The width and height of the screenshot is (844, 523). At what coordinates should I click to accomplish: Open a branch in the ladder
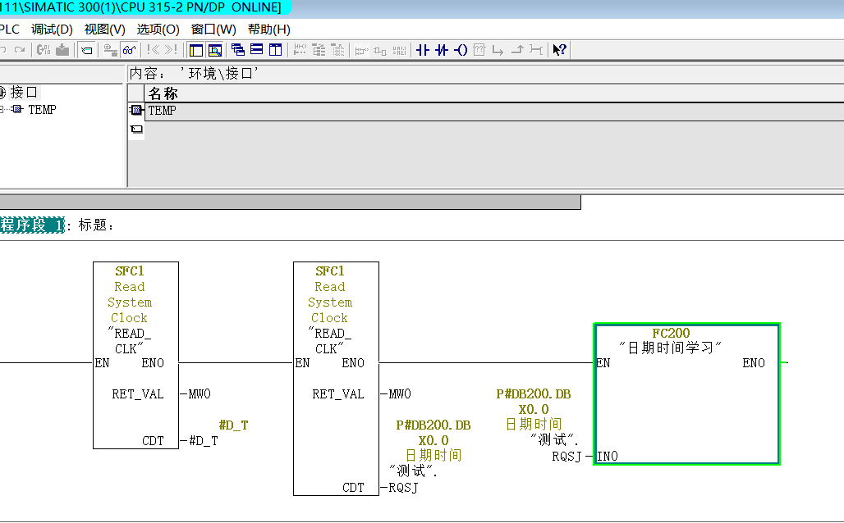(498, 50)
